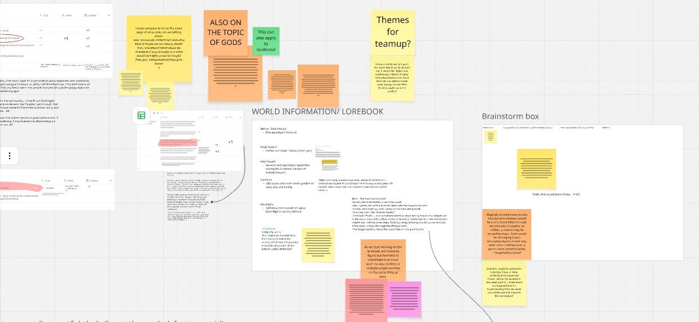Open the three-dot options menu
The width and height of the screenshot is (699, 322).
coord(10,155)
